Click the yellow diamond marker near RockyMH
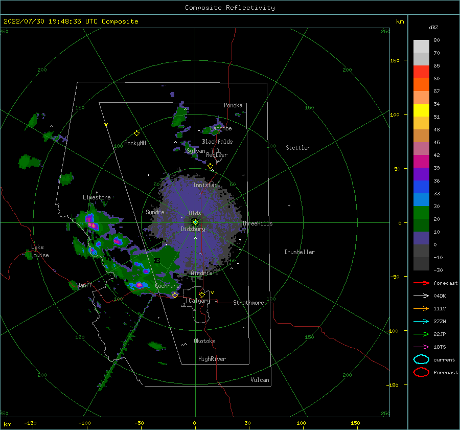The height and width of the screenshot is (430, 460). 136,133
